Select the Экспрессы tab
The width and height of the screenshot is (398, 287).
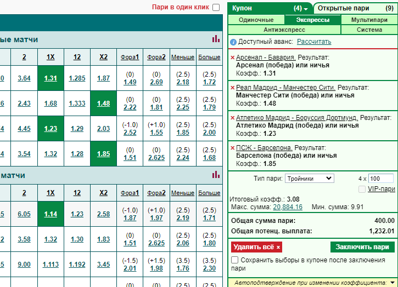tap(313, 20)
